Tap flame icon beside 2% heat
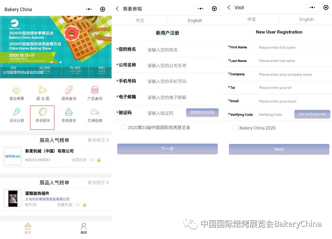Screen dimensions: 332x239 pyautogui.click(x=84, y=204)
